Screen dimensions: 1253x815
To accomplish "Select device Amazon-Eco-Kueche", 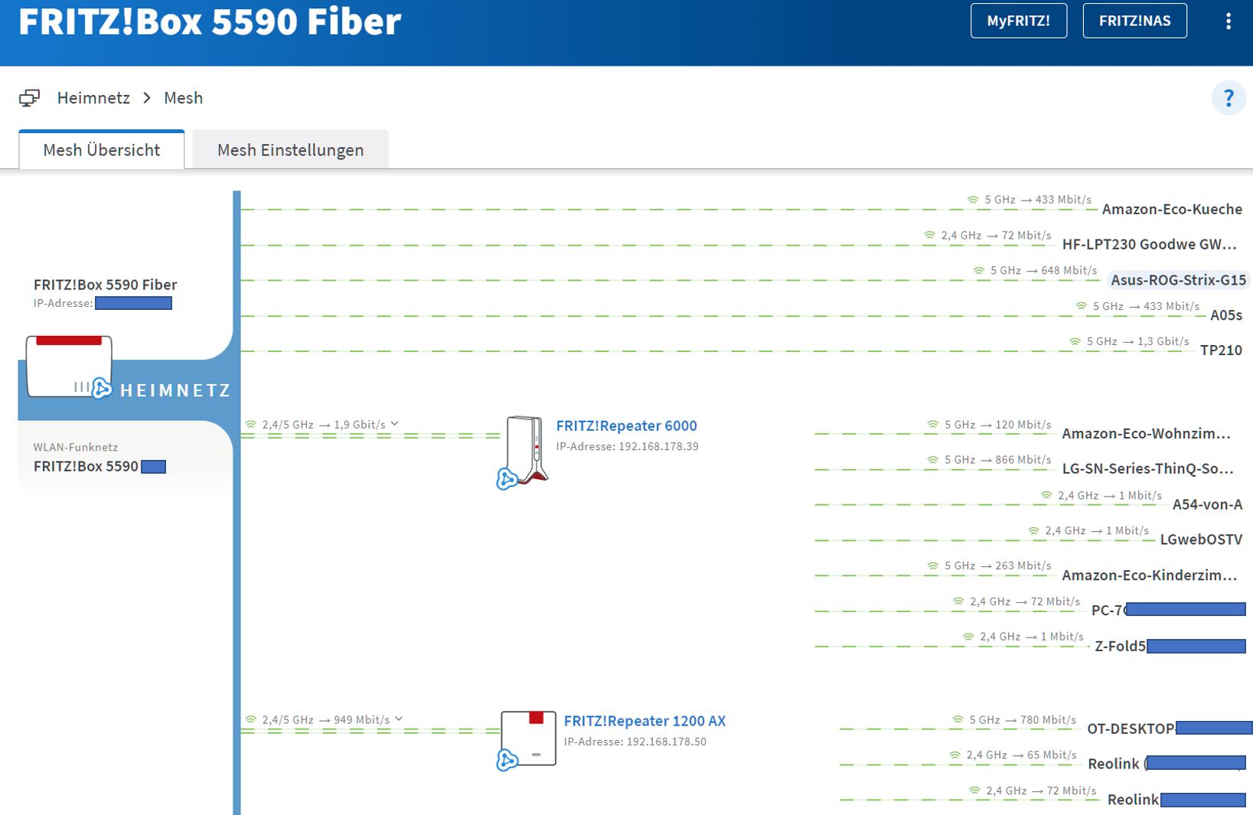I will tap(1172, 209).
